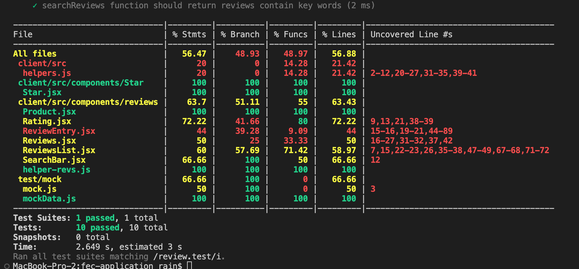This screenshot has width=579, height=269.
Task: Select the % Branch column header
Action: 240,34
